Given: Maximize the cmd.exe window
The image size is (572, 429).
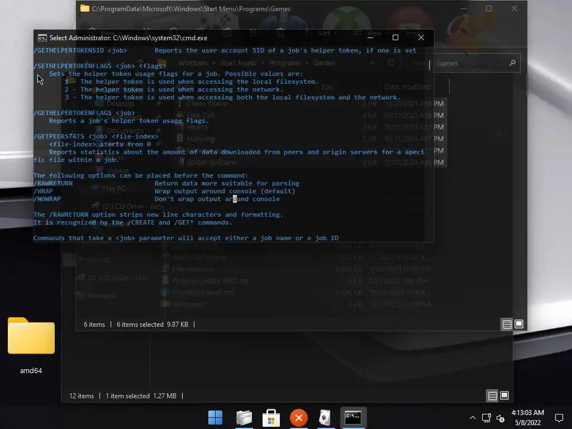Looking at the screenshot, I should (395, 37).
